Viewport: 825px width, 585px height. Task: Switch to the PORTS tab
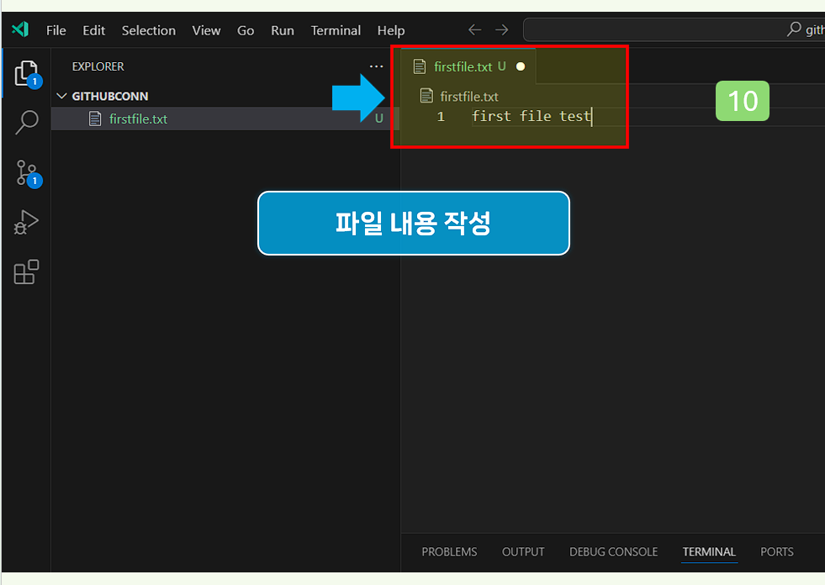[776, 551]
